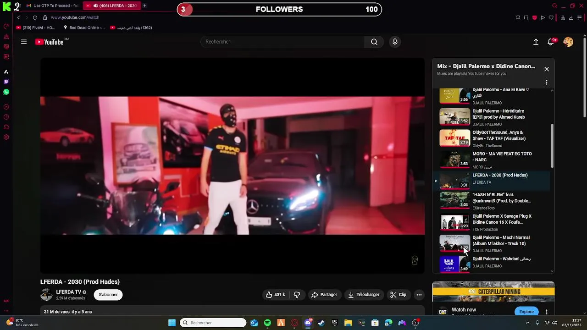Open the Mix playlist options menu
This screenshot has width=587, height=330.
point(547,82)
